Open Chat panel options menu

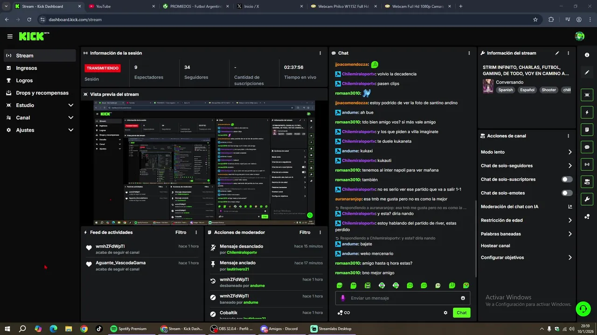tap(469, 53)
